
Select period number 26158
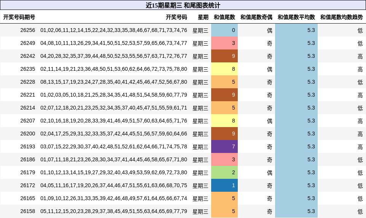pyautogui.click(x=27, y=212)
